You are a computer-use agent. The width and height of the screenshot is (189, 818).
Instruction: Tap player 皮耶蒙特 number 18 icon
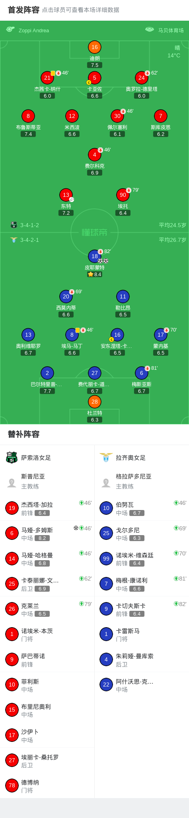coord(94,256)
